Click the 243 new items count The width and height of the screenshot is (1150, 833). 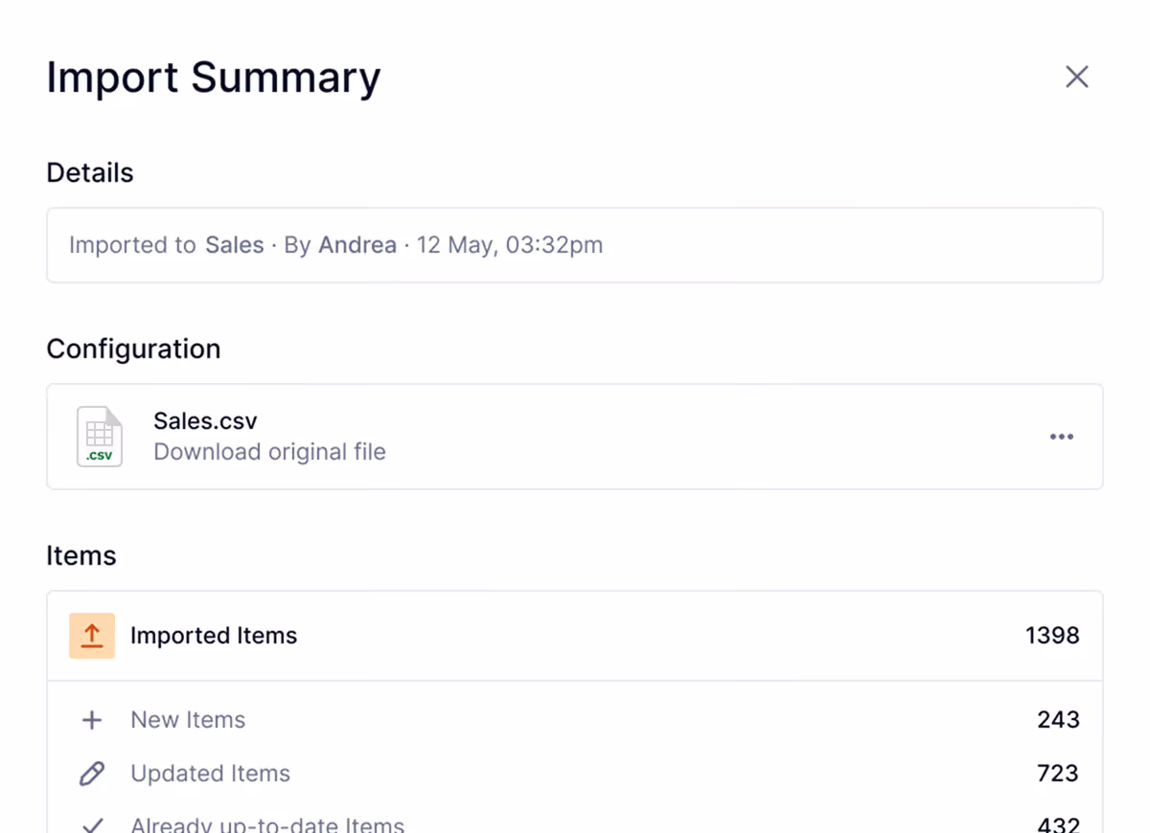tap(1058, 720)
